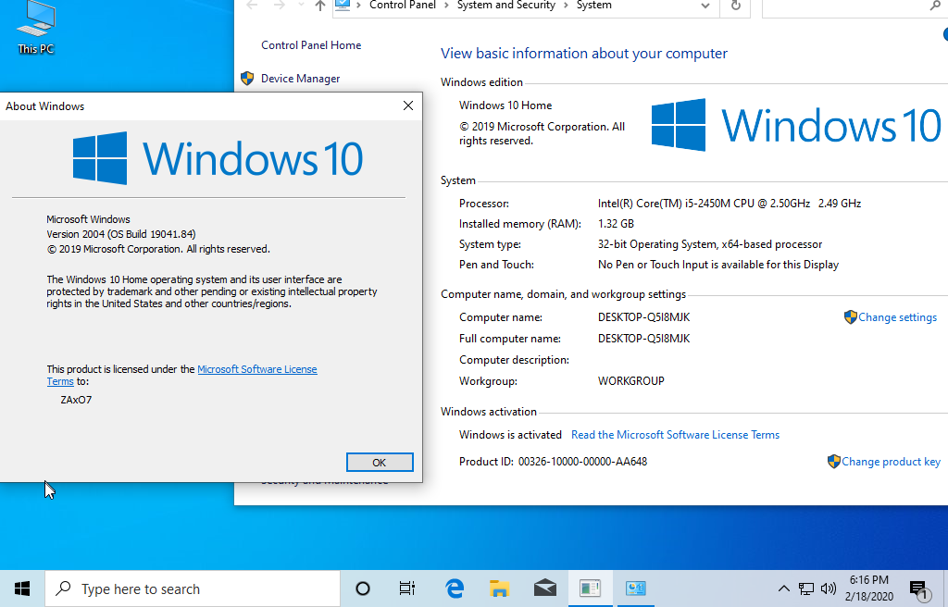Click in the Type here to search box
This screenshot has width=948, height=607.
point(193,588)
